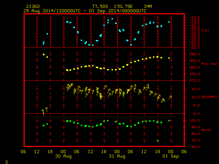
Task: Click the Pre (mb) axis label
Action: [x=209, y=64]
